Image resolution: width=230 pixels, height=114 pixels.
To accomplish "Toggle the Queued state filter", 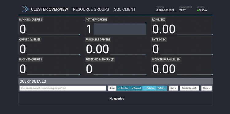I will tap(136, 88).
